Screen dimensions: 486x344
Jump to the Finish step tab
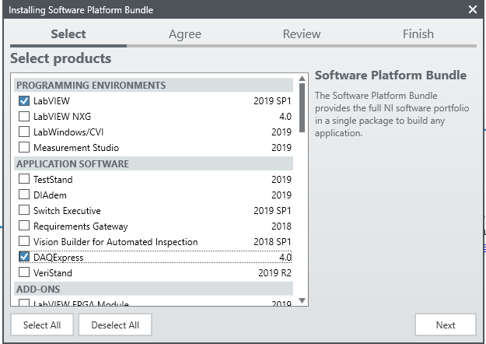(x=418, y=33)
